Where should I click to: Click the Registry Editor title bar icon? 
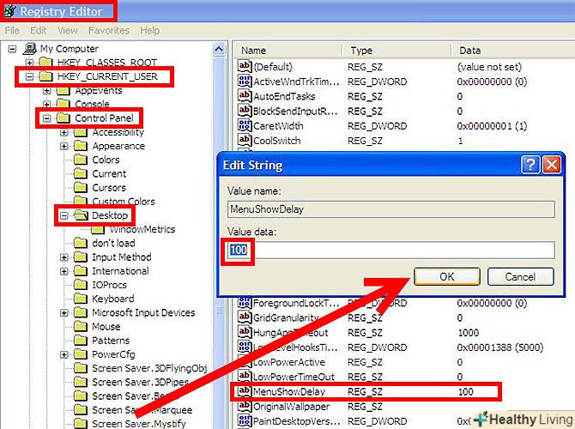click(x=10, y=11)
